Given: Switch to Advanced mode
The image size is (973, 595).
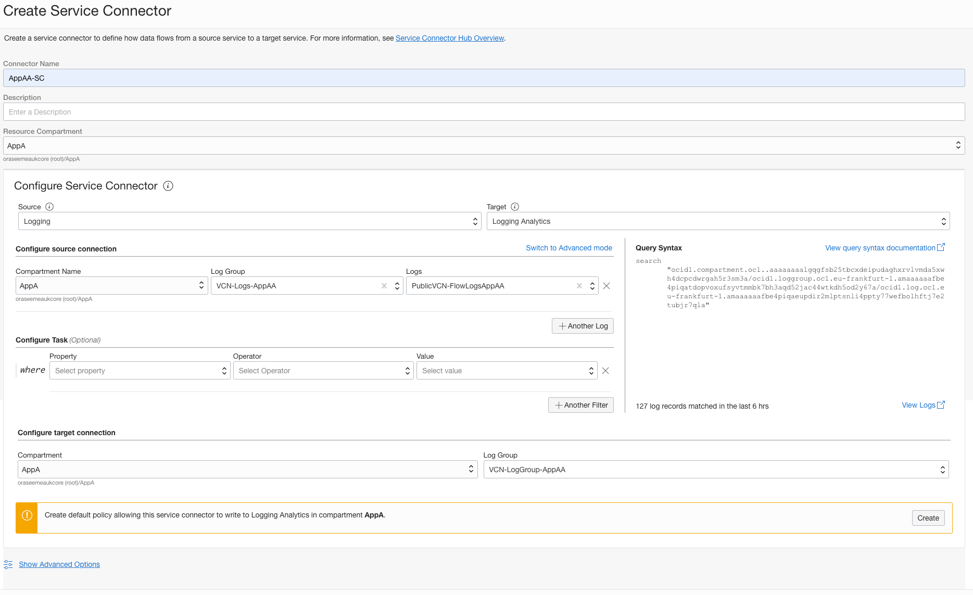Looking at the screenshot, I should click(568, 248).
